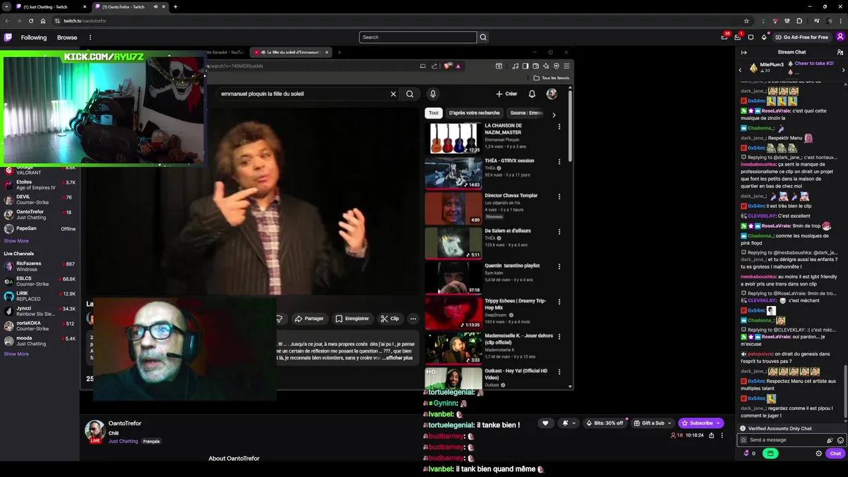Go to previous leaderboard entry arrow
This screenshot has height=477, width=848.
[x=740, y=70]
